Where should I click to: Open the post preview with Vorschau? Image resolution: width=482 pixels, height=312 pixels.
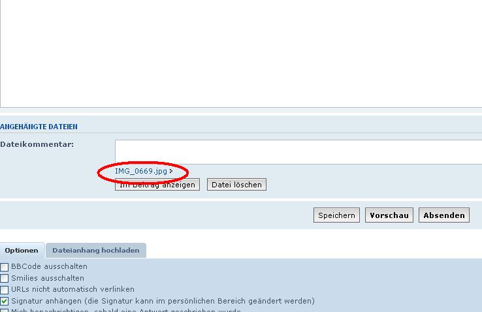click(x=389, y=215)
